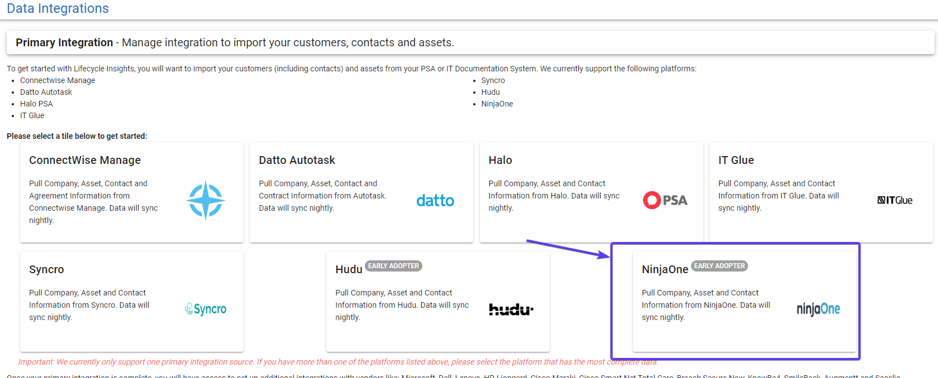Image resolution: width=938 pixels, height=378 pixels.
Task: Click the ConnectWise Manage compass logo
Action: [x=206, y=200]
